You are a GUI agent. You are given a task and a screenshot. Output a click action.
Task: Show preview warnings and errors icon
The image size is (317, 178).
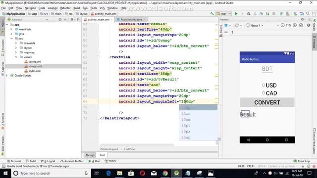309,25
